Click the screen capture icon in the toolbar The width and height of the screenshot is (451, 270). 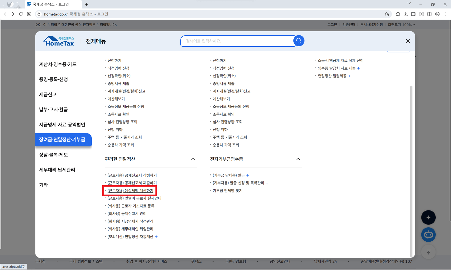(422, 14)
